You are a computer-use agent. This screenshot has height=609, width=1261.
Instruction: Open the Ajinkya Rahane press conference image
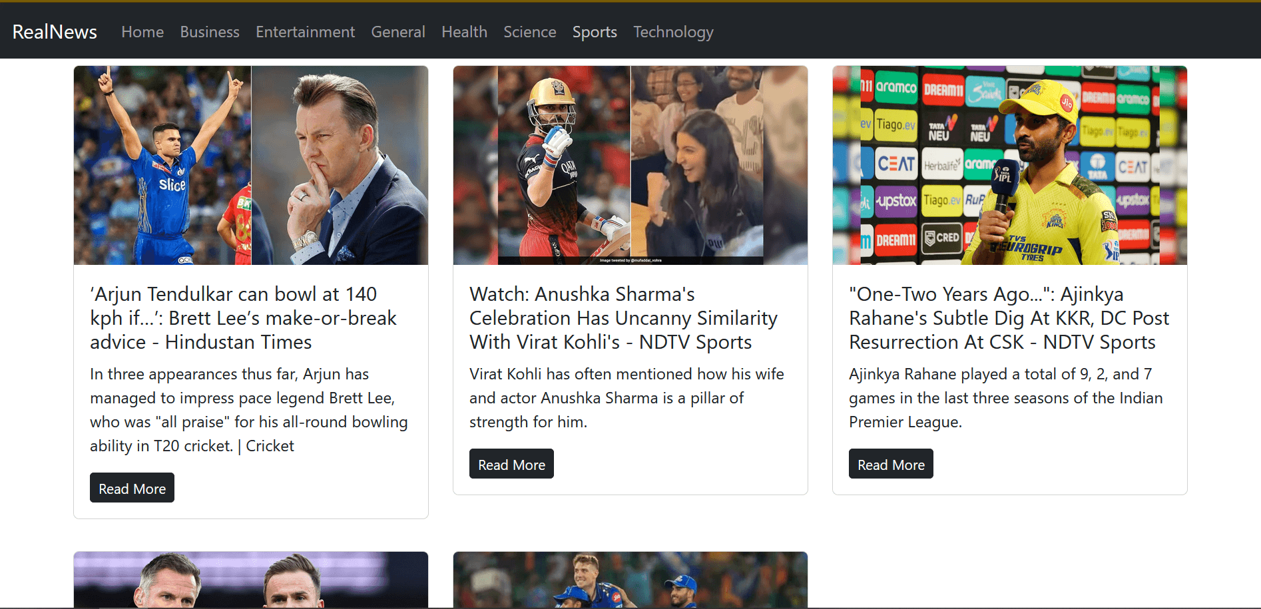point(1010,165)
